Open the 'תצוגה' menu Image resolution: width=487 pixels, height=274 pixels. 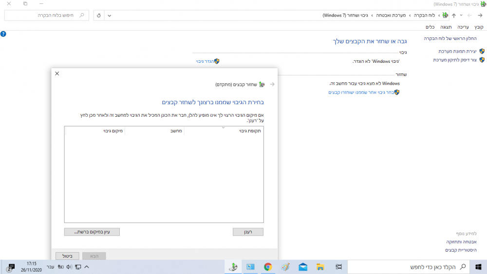(x=446, y=27)
